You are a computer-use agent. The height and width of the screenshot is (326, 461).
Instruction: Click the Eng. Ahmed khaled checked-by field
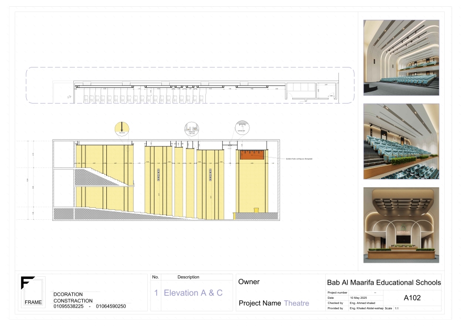tap(363, 303)
